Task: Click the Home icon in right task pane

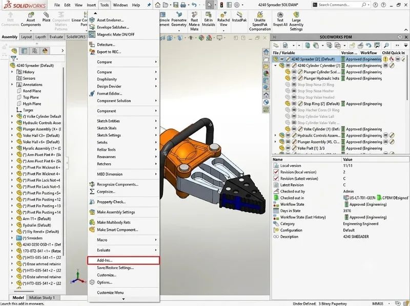Action: tap(266, 52)
